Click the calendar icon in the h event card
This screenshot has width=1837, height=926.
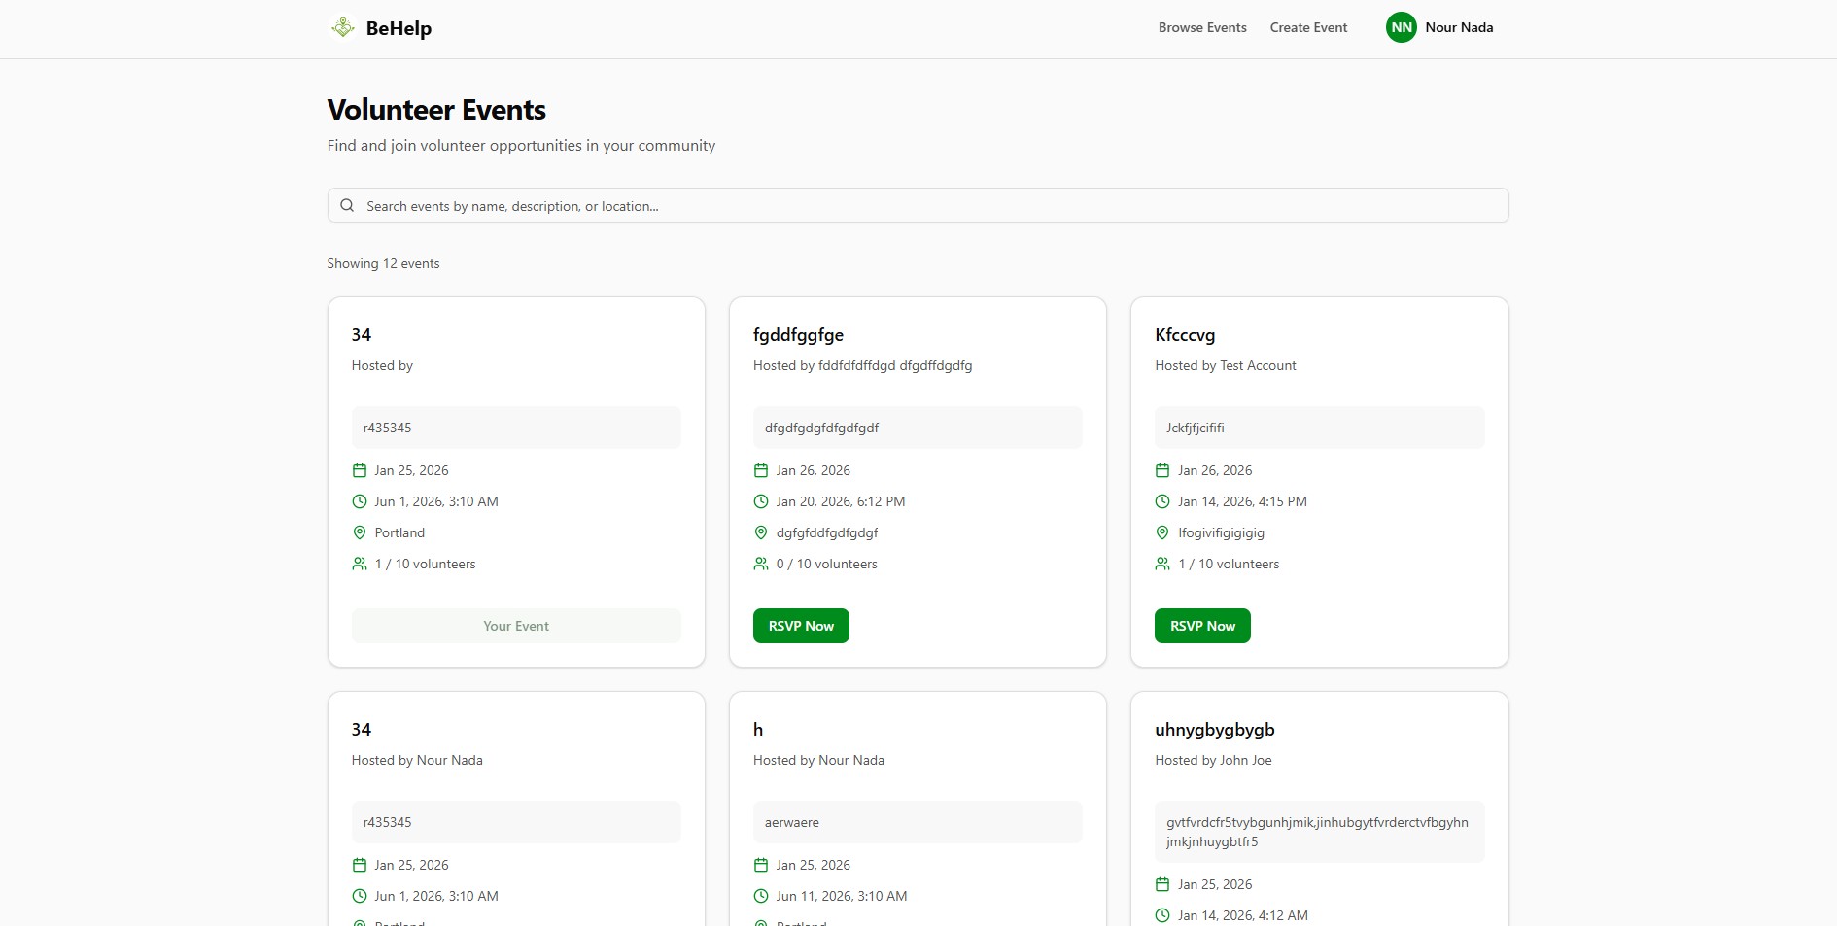tap(761, 865)
